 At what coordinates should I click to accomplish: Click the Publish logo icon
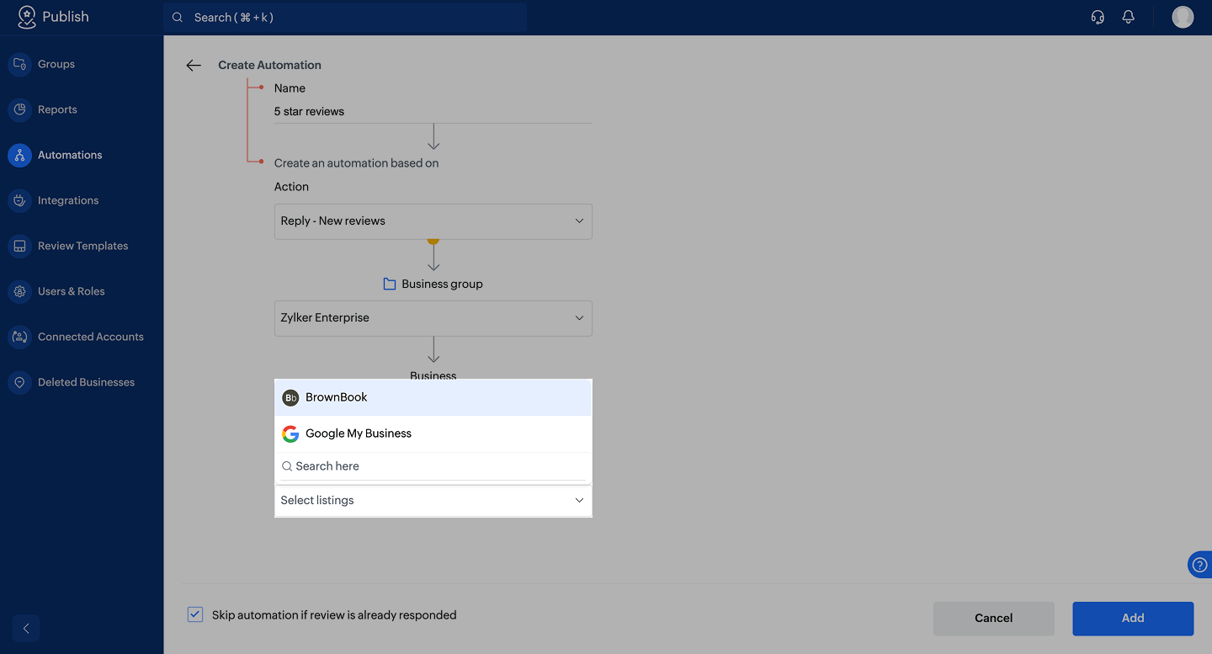(27, 17)
